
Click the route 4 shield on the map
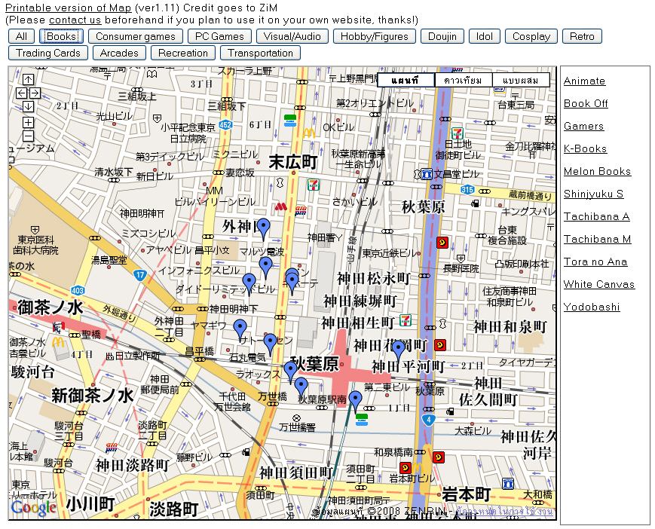tap(429, 420)
